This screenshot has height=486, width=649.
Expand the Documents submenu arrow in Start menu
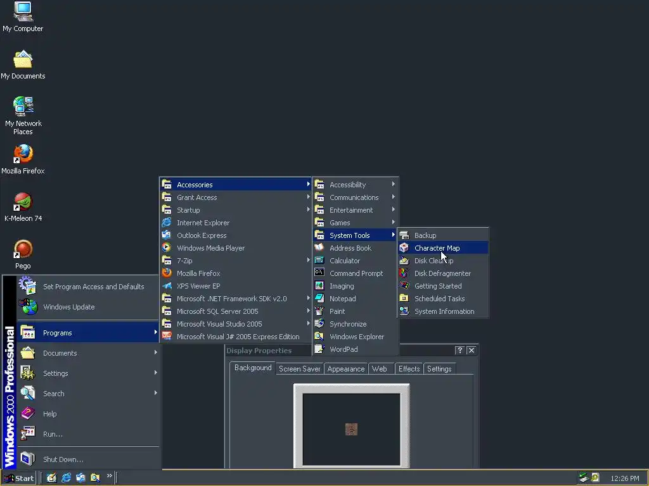click(x=156, y=352)
